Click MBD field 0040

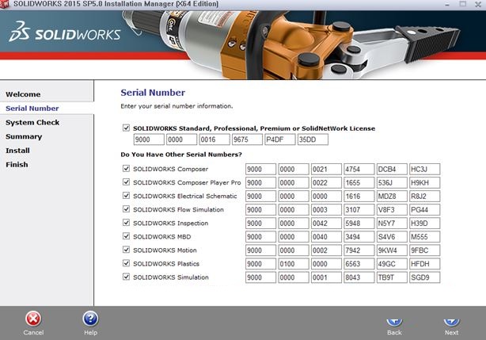326,237
